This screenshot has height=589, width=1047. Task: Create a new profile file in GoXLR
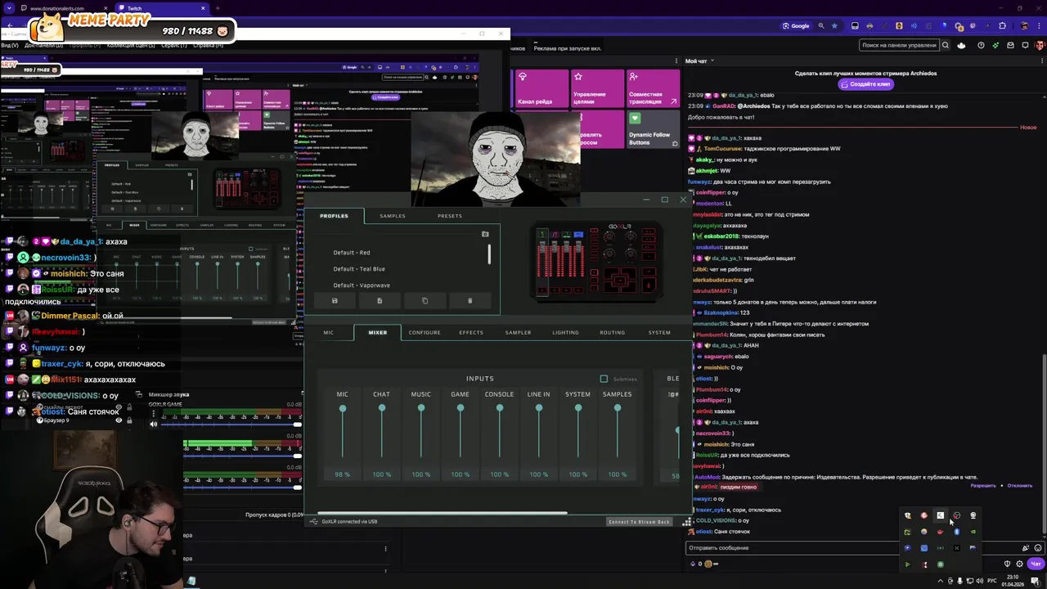coord(380,301)
